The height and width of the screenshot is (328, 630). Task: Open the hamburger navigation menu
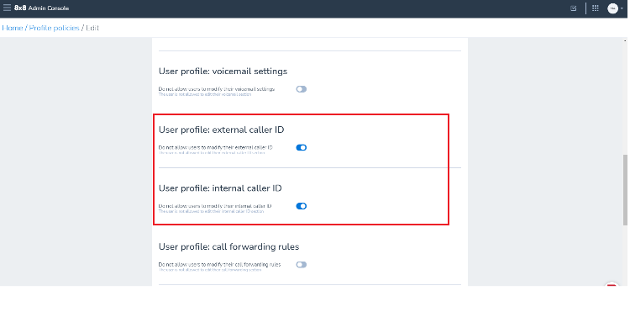click(7, 8)
